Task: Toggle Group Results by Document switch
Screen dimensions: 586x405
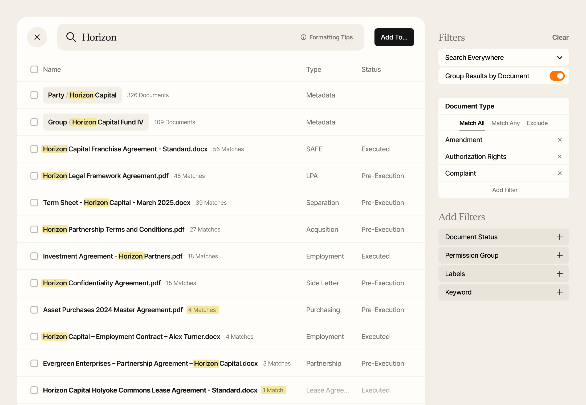Action: pos(557,76)
